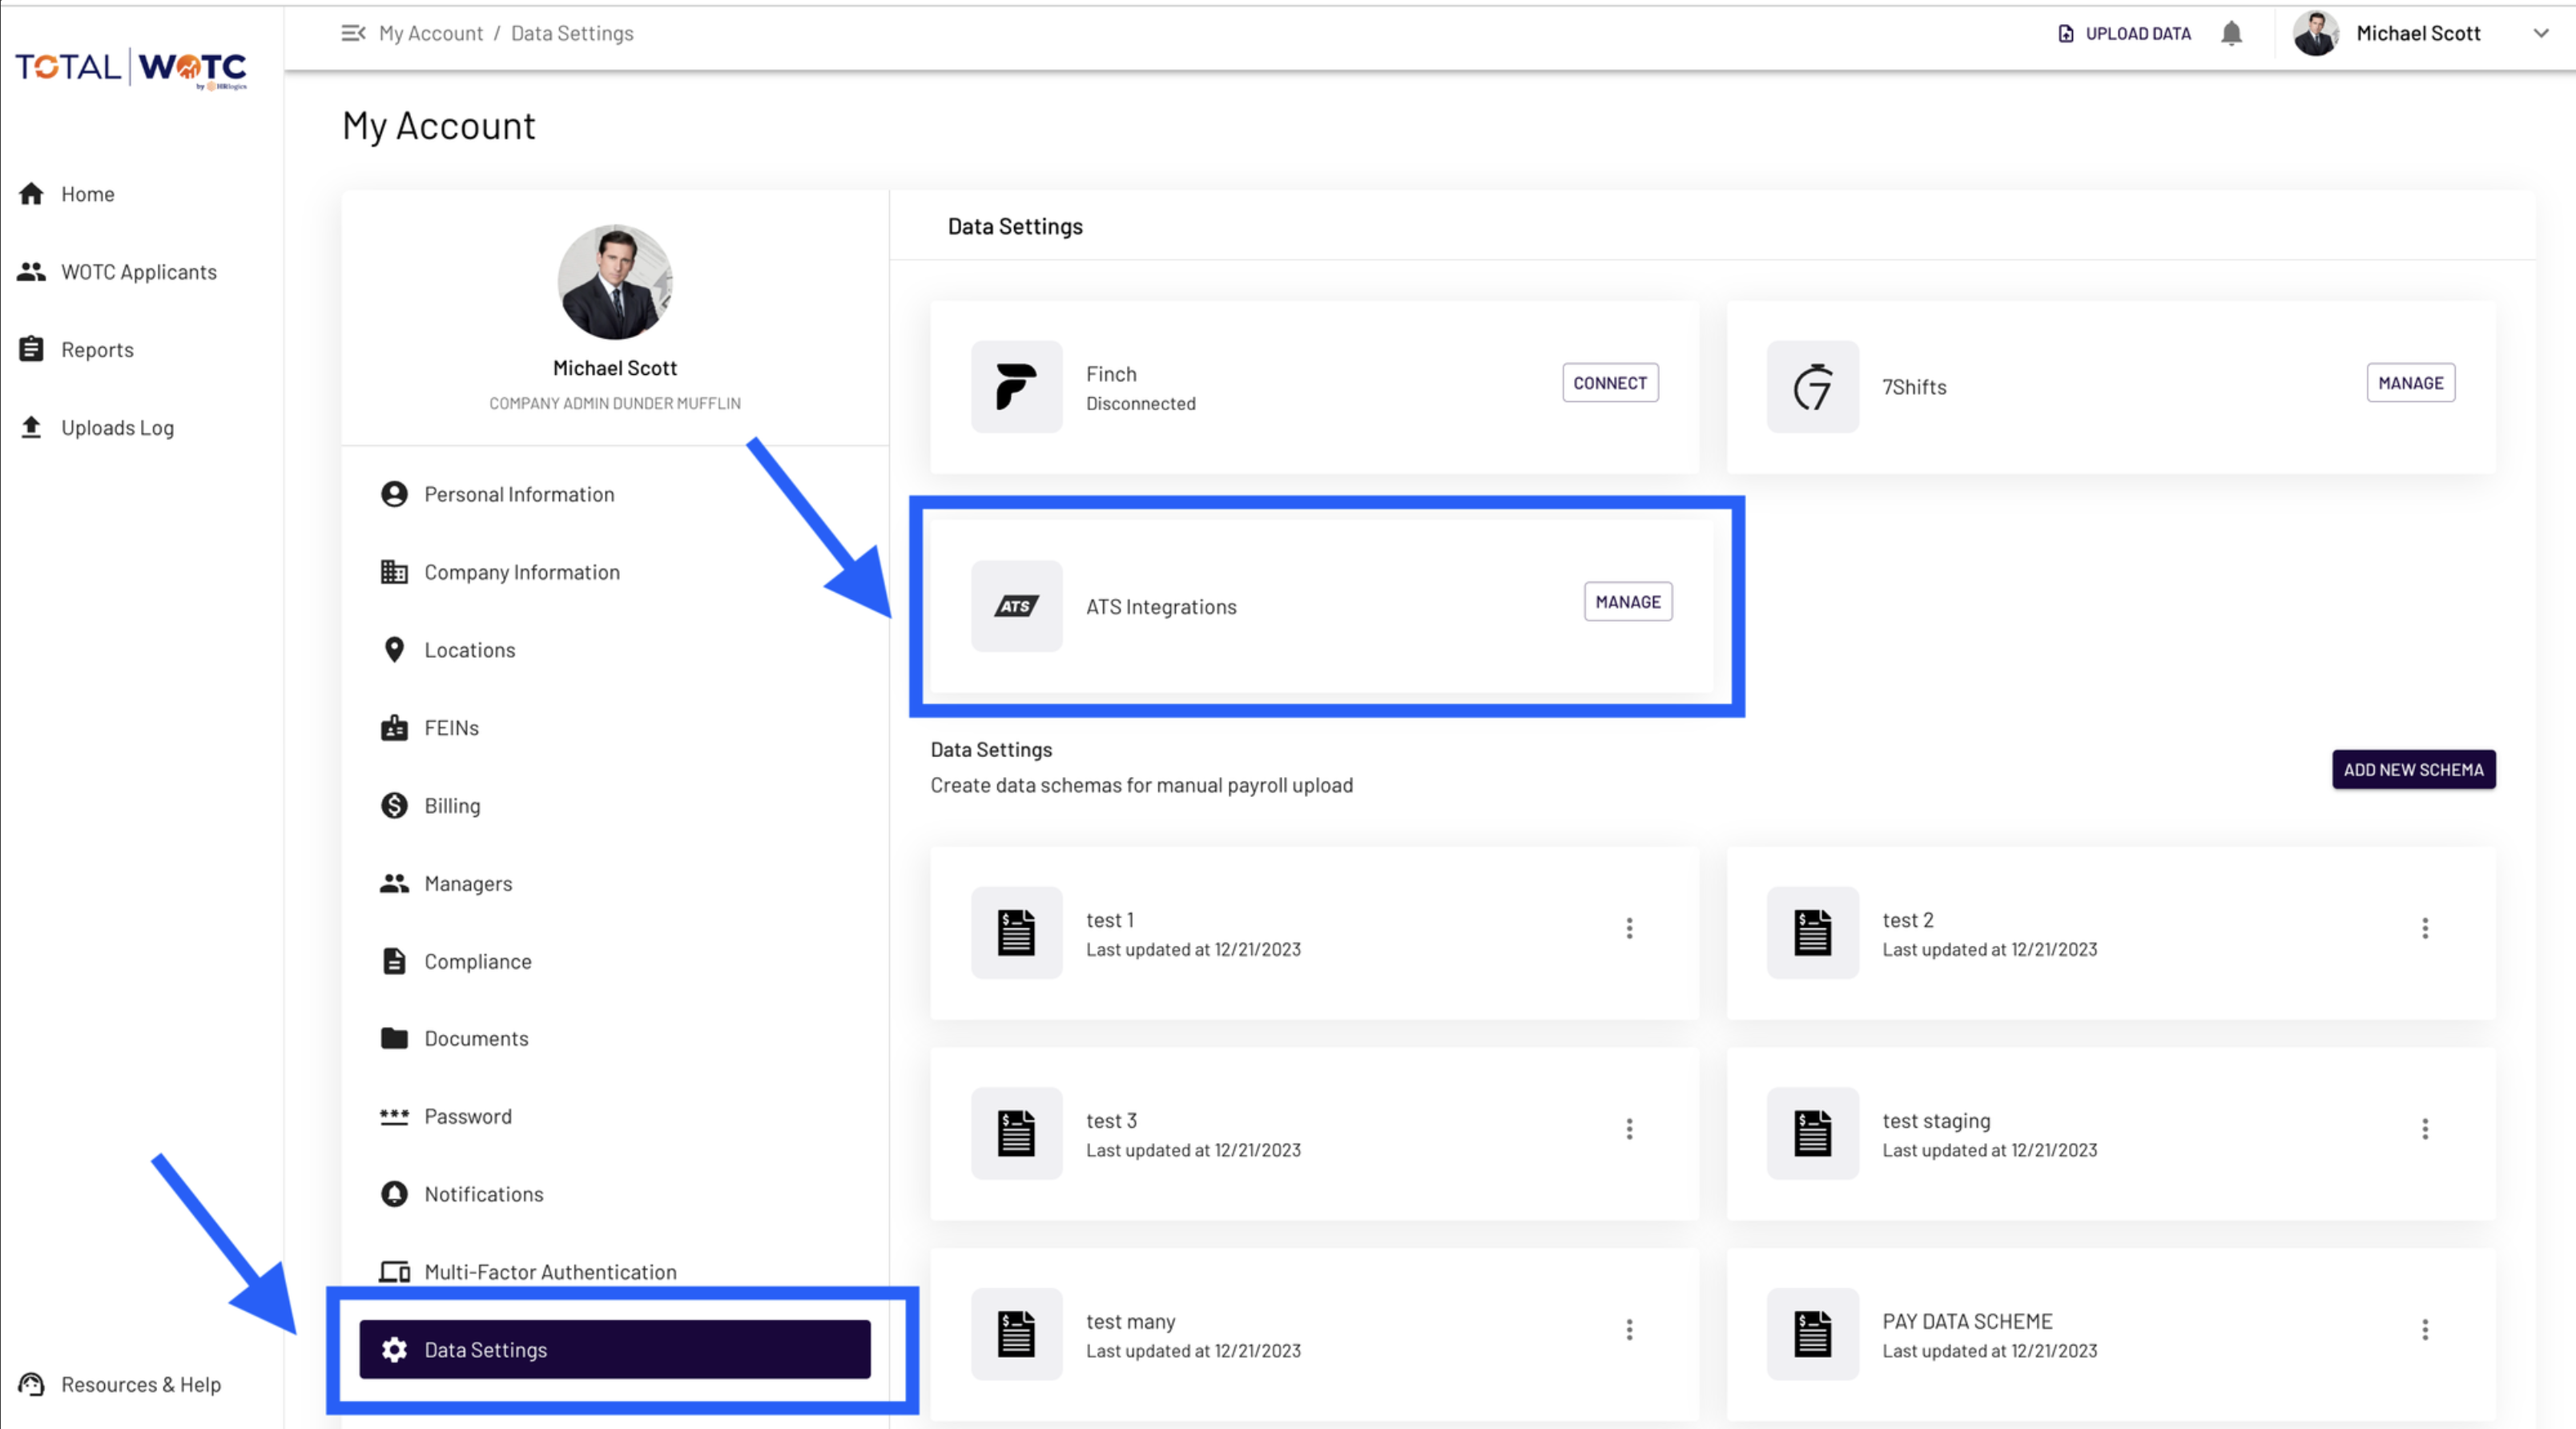Screen dimensions: 2576x1429
Task: Click the Notifications bell-circle icon in menu
Action: click(394, 1194)
